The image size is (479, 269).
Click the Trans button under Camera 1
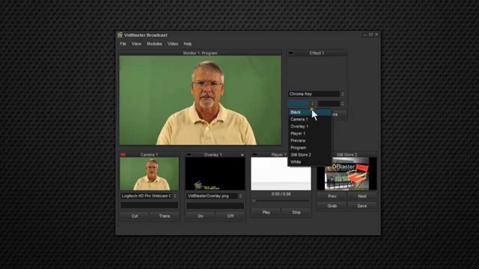(x=164, y=216)
